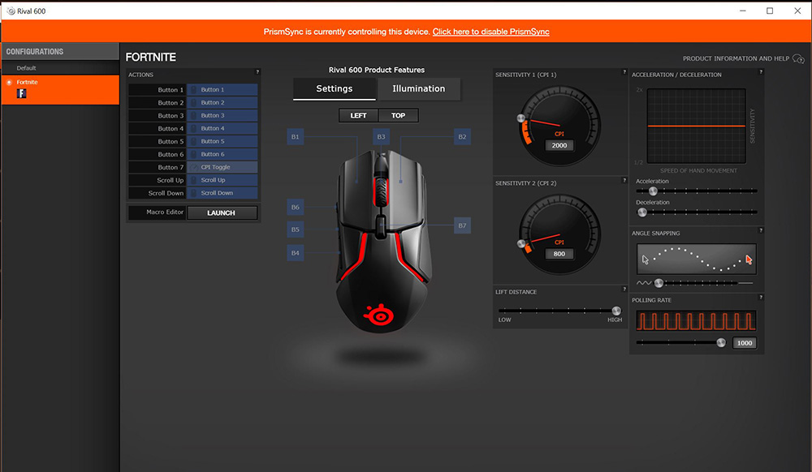Select the Fortnite configuration radio button
Screen dimensions: 812x472
click(x=9, y=83)
